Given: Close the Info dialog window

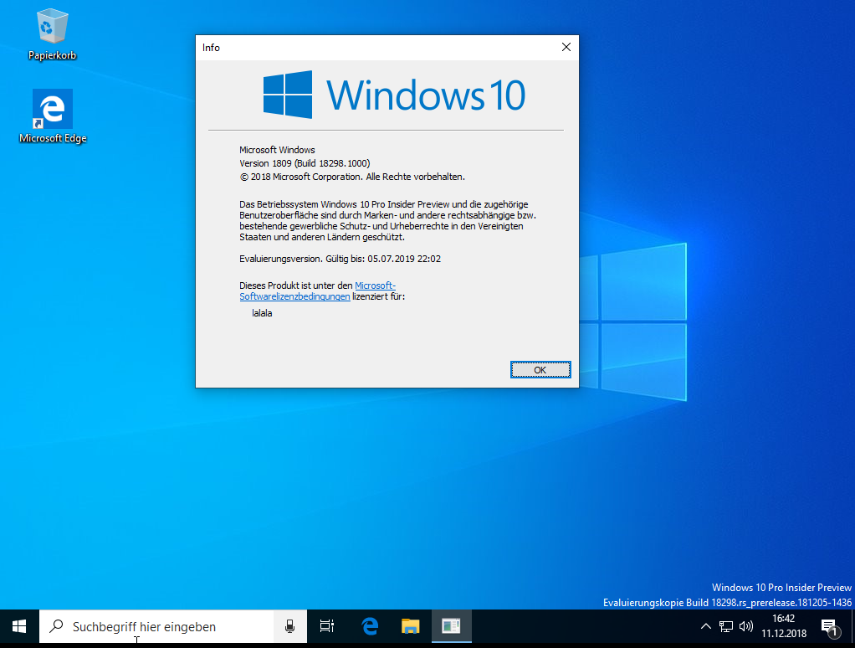Looking at the screenshot, I should (566, 48).
